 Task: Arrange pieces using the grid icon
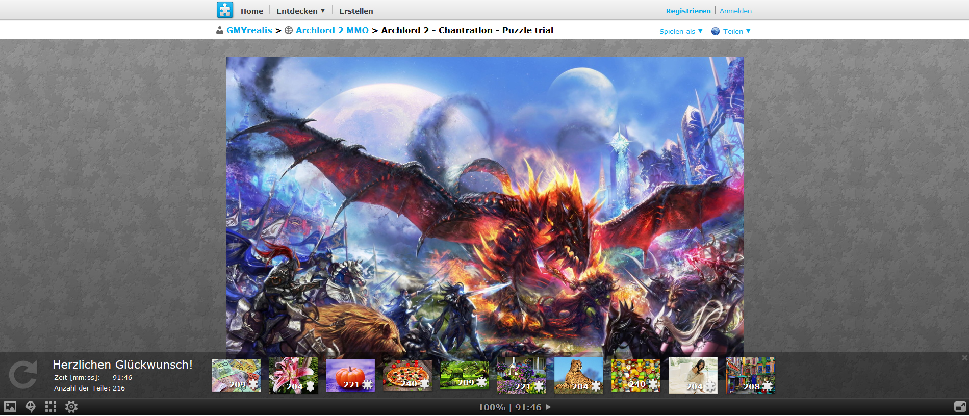coord(50,407)
